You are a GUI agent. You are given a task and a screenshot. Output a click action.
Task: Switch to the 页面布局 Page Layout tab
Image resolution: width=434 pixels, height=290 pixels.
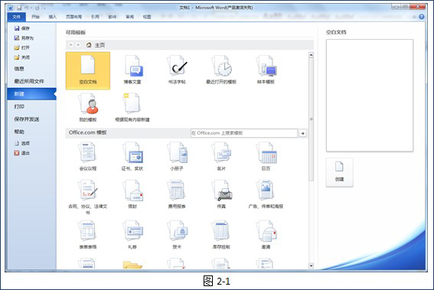[x=73, y=17]
